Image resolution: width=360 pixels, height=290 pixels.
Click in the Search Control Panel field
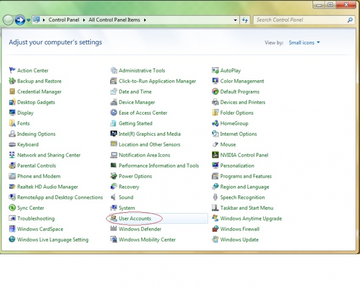pyautogui.click(x=299, y=20)
